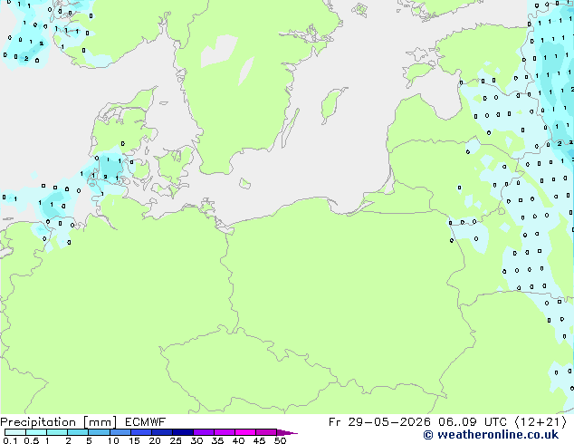This screenshot has height=444, width=574.
Task: Click the 20–25 mm legend swatch
Action: click(161, 432)
